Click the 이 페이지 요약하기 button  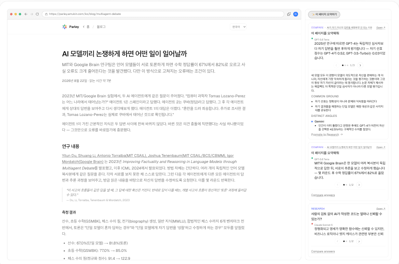324,14
